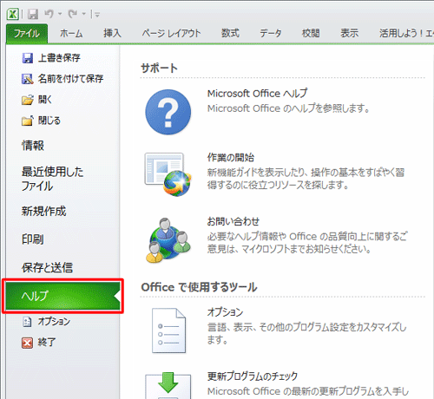Open the 新規作成 page

[43, 212]
